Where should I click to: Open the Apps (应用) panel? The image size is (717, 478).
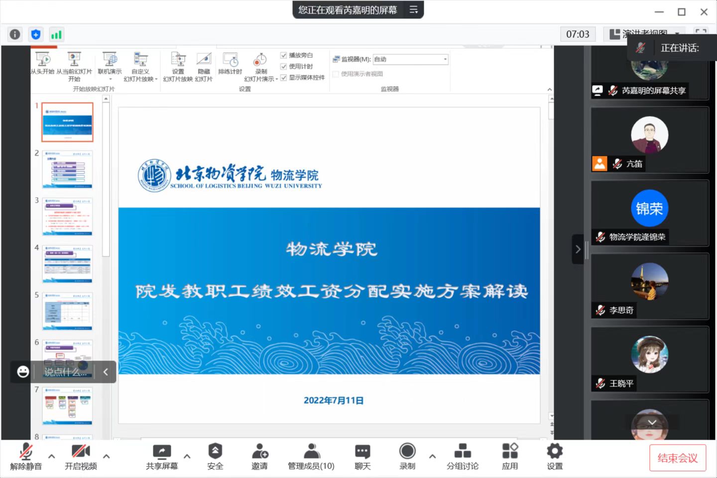click(510, 457)
